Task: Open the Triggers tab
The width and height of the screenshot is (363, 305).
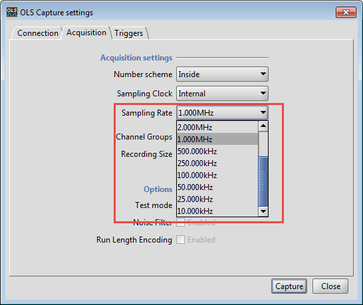Action: click(129, 33)
